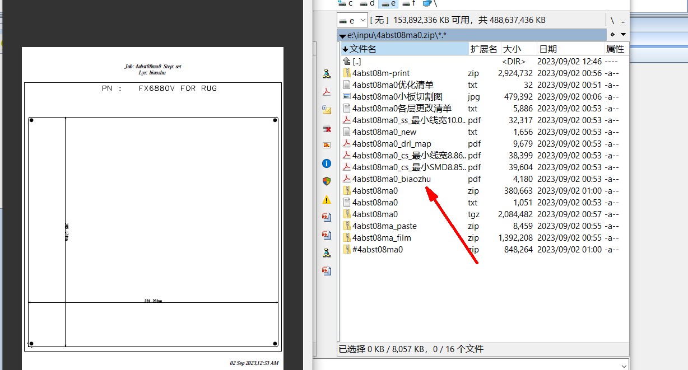Click the current path e:\inpu\4abst08ma0.zip bar
This screenshot has height=370, width=688.
(471, 35)
